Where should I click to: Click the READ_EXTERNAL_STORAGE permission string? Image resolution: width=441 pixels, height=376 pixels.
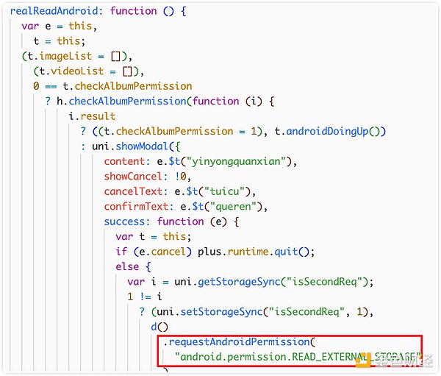pos(298,357)
